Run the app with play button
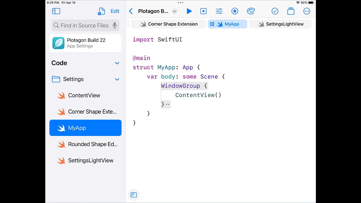 coord(189,11)
